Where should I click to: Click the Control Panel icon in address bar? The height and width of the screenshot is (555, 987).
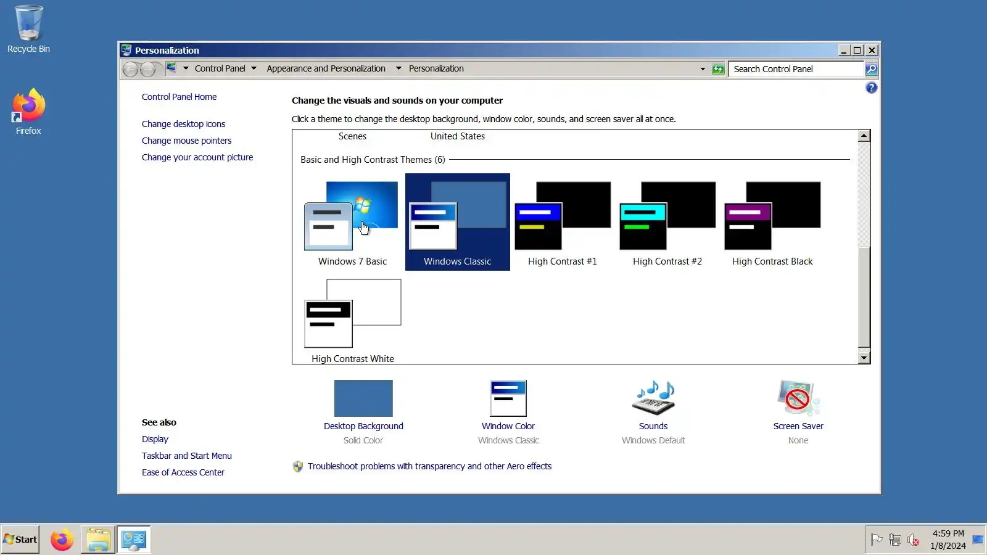171,68
